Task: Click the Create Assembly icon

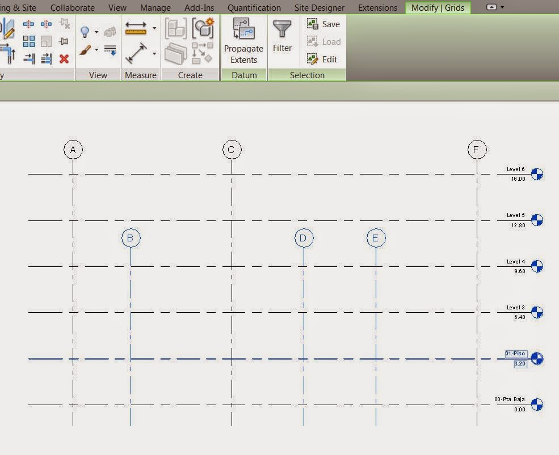Action: [176, 28]
